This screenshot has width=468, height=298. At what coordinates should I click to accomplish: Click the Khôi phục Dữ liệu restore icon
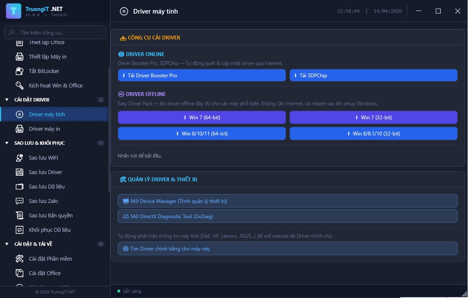point(20,230)
